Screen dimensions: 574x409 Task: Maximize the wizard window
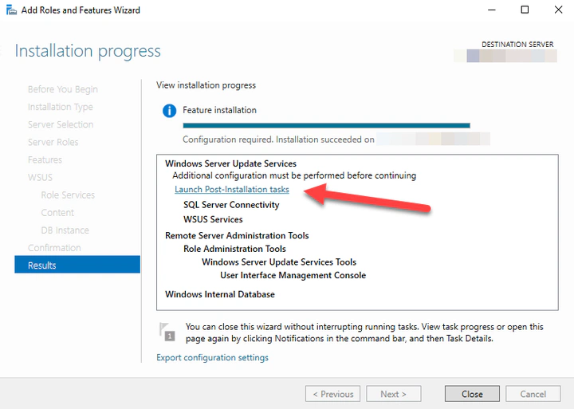pyautogui.click(x=525, y=10)
